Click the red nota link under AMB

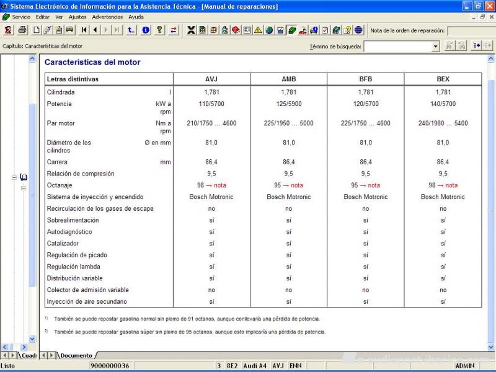pyautogui.click(x=297, y=185)
